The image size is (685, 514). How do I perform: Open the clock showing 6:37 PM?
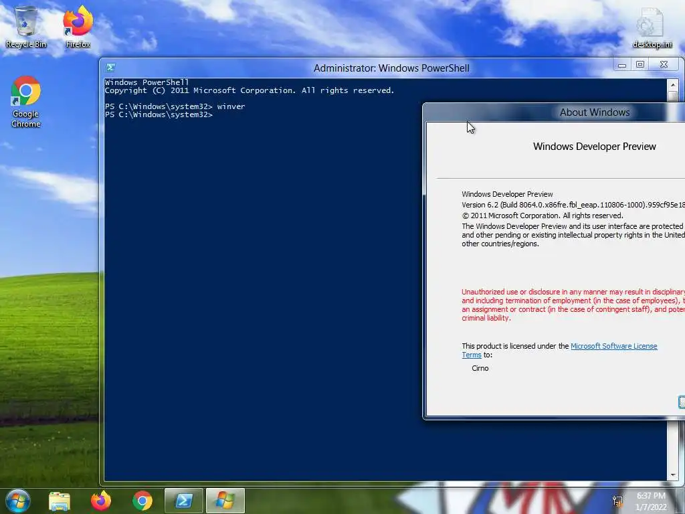pos(651,501)
